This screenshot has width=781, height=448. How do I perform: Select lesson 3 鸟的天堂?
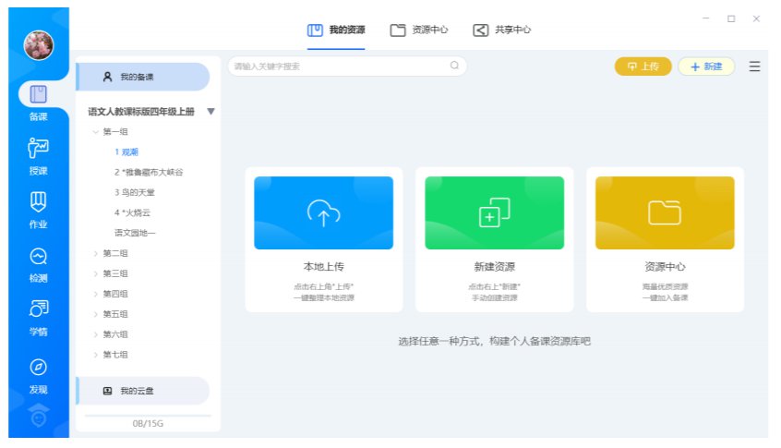[135, 192]
